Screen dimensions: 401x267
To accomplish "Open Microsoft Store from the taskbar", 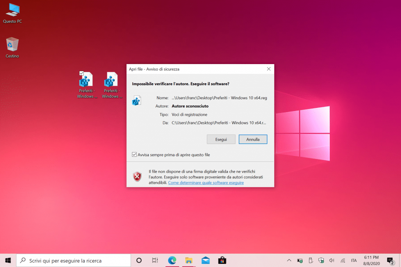I will click(222, 260).
